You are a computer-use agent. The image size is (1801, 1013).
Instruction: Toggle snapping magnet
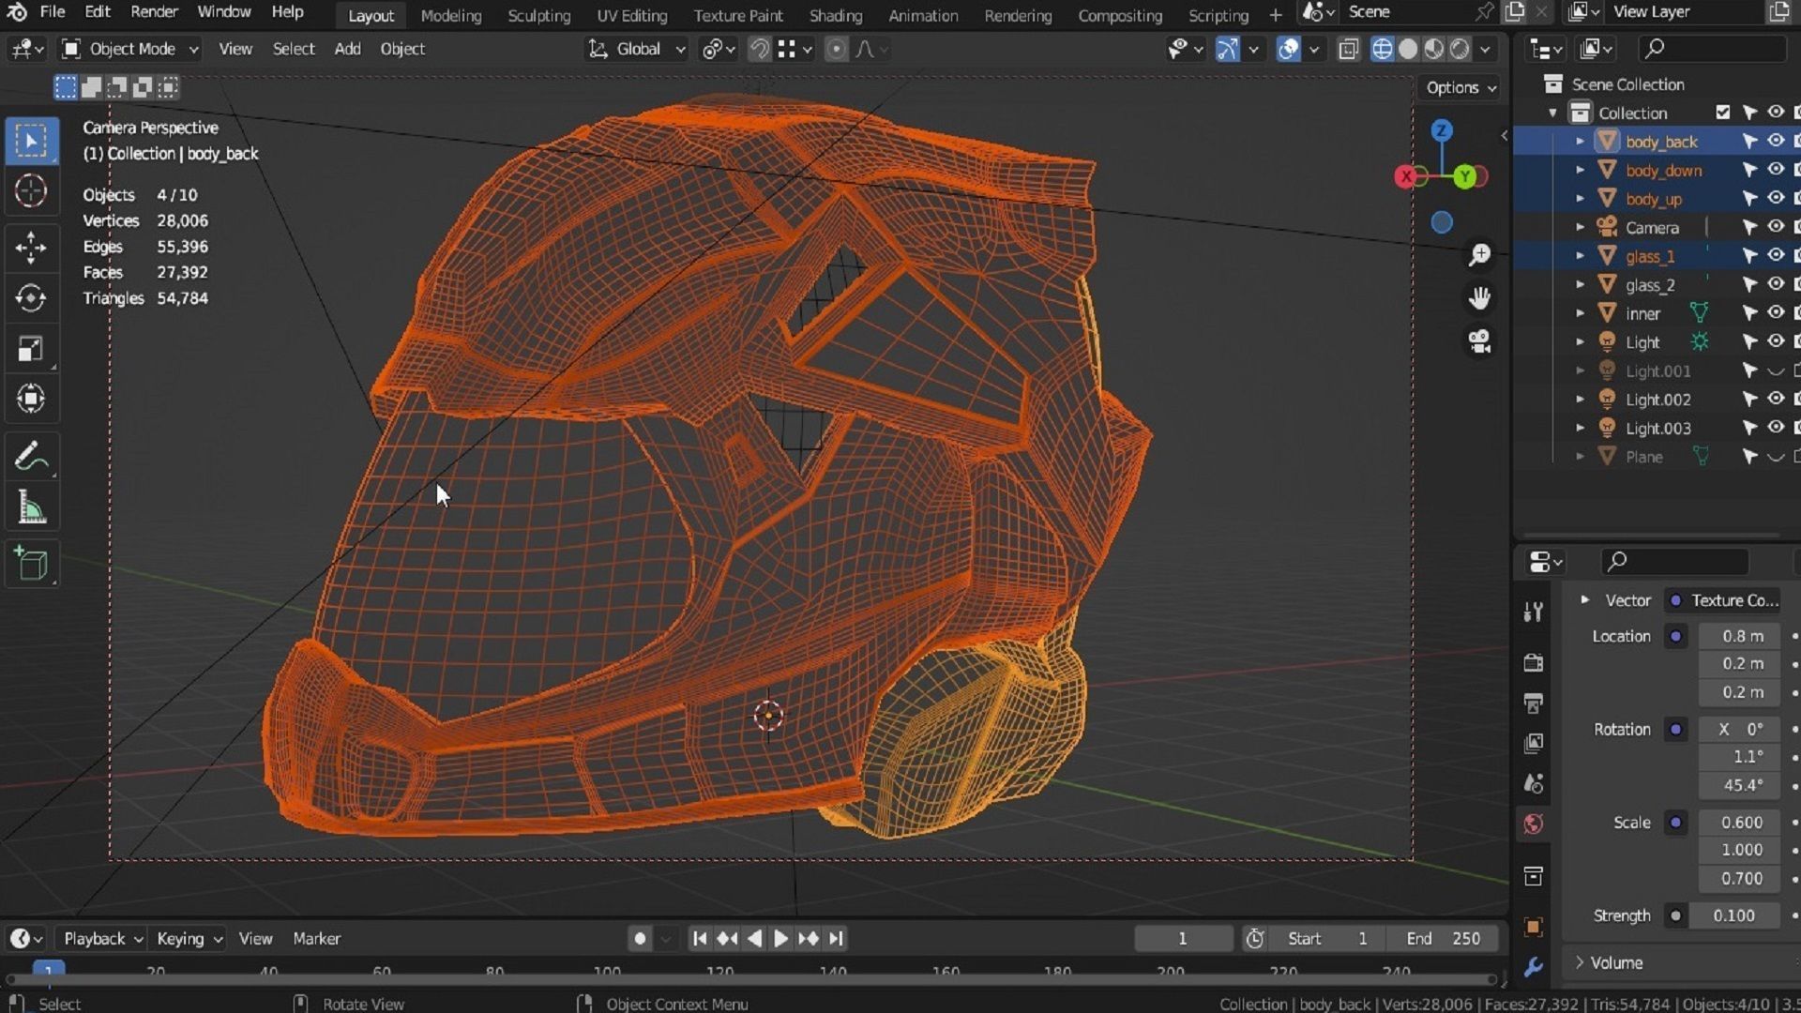[x=759, y=49]
